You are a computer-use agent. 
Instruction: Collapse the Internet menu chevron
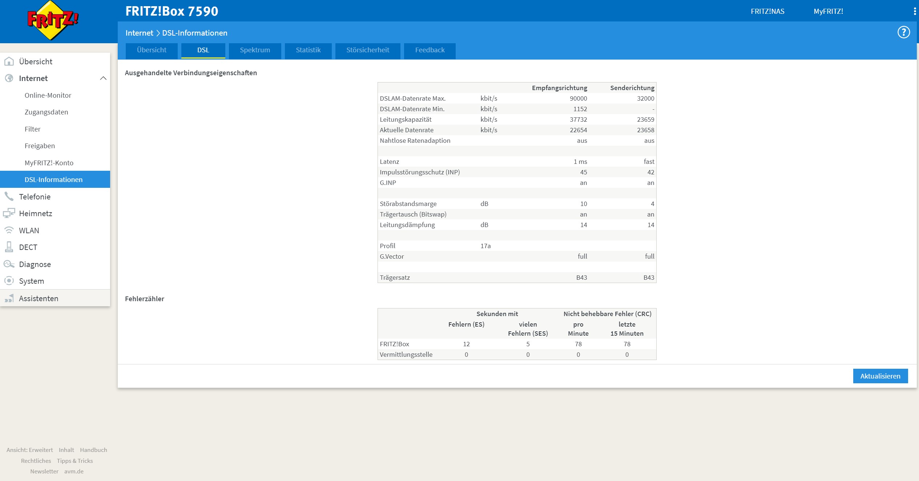tap(103, 78)
